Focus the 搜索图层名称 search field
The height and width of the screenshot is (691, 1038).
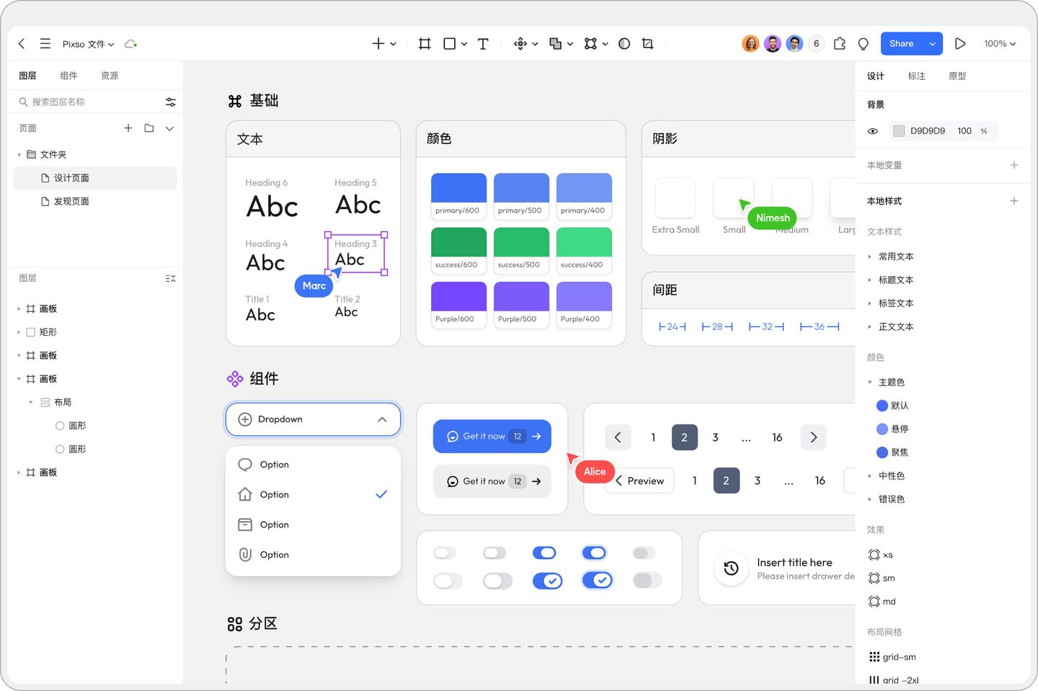tap(89, 102)
